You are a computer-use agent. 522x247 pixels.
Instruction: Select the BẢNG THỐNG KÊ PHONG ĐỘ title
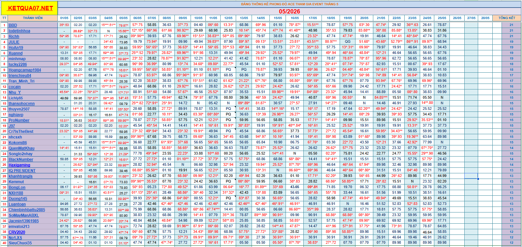(x=290, y=4)
